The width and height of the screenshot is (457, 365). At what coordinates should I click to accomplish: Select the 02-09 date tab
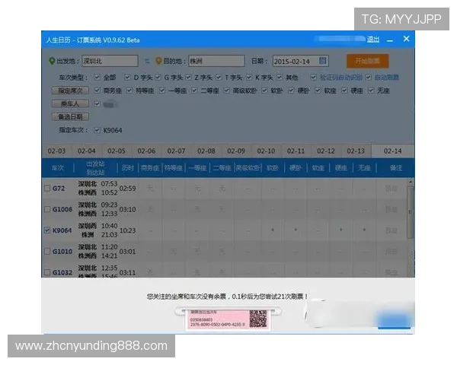(x=236, y=151)
